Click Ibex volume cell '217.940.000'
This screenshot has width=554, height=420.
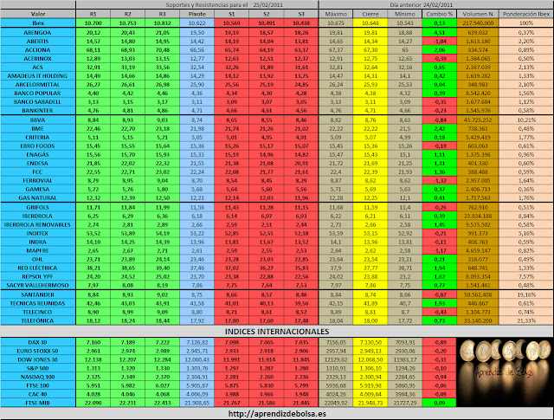[x=478, y=23]
